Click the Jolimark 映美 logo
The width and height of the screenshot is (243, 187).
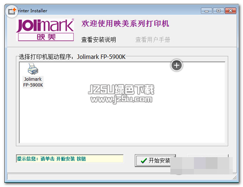pyautogui.click(x=45, y=30)
